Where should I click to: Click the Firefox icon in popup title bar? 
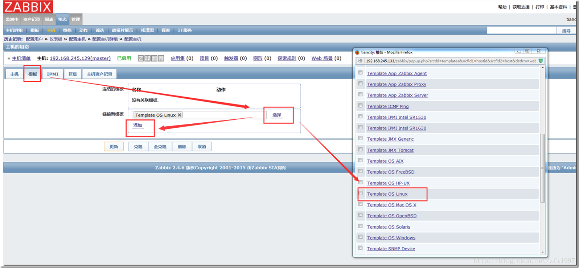357,52
